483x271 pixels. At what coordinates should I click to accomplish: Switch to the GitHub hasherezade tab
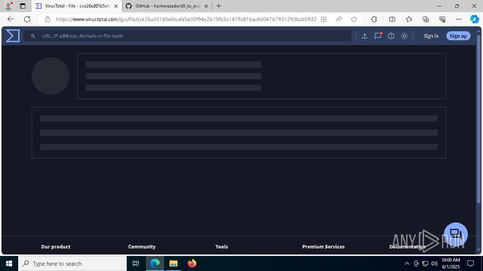pos(167,6)
